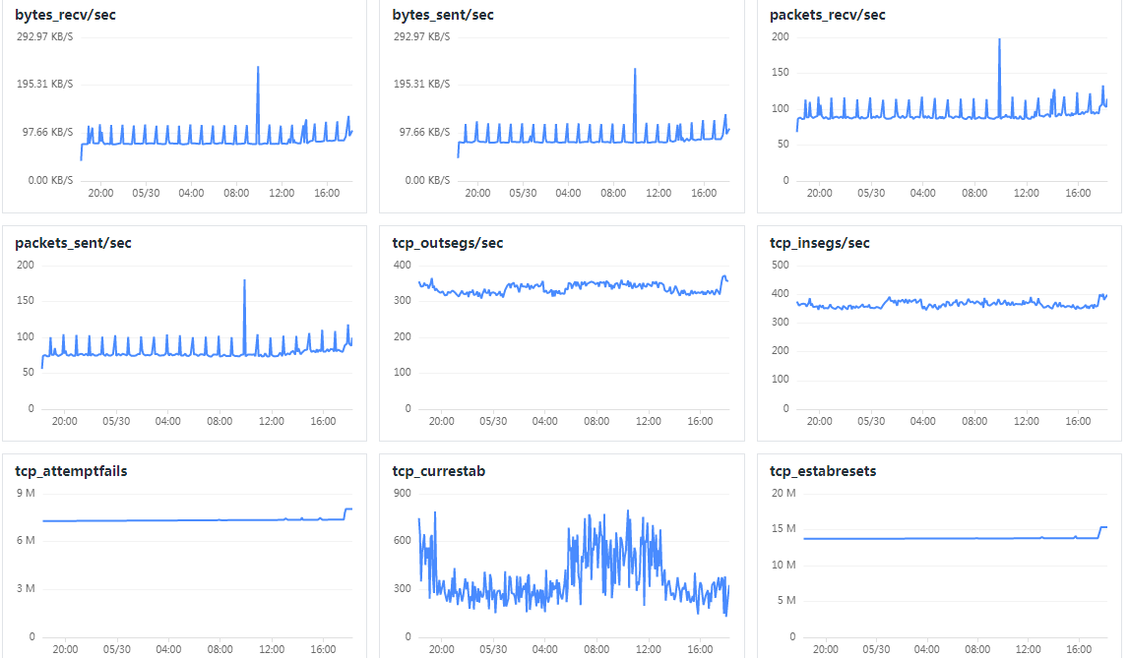
Task: Click the bytes_sent/sec panel title
Action: pos(443,15)
